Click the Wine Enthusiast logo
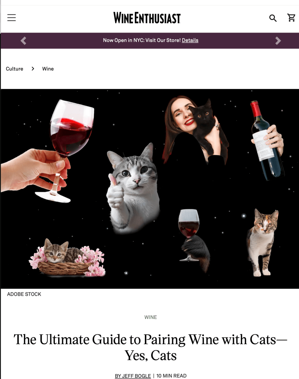This screenshot has height=379, width=299. 147,18
